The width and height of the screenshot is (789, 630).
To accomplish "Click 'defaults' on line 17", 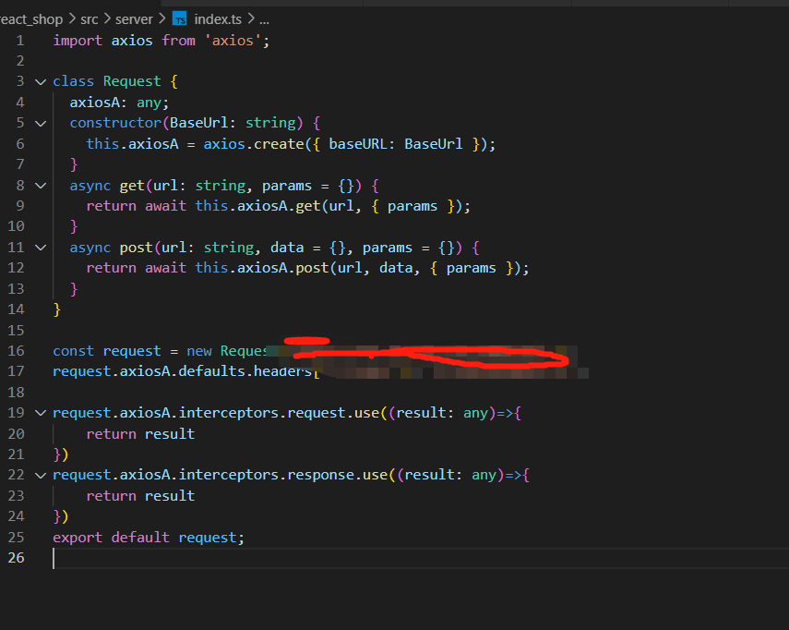I will pyautogui.click(x=211, y=371).
